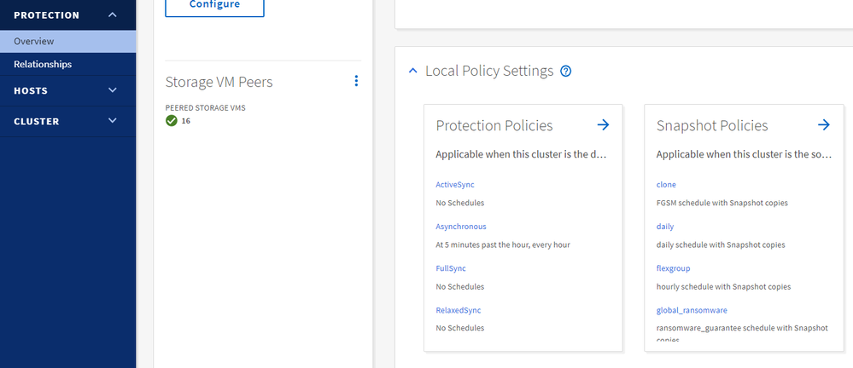Open the clone snapshot policy

point(666,185)
